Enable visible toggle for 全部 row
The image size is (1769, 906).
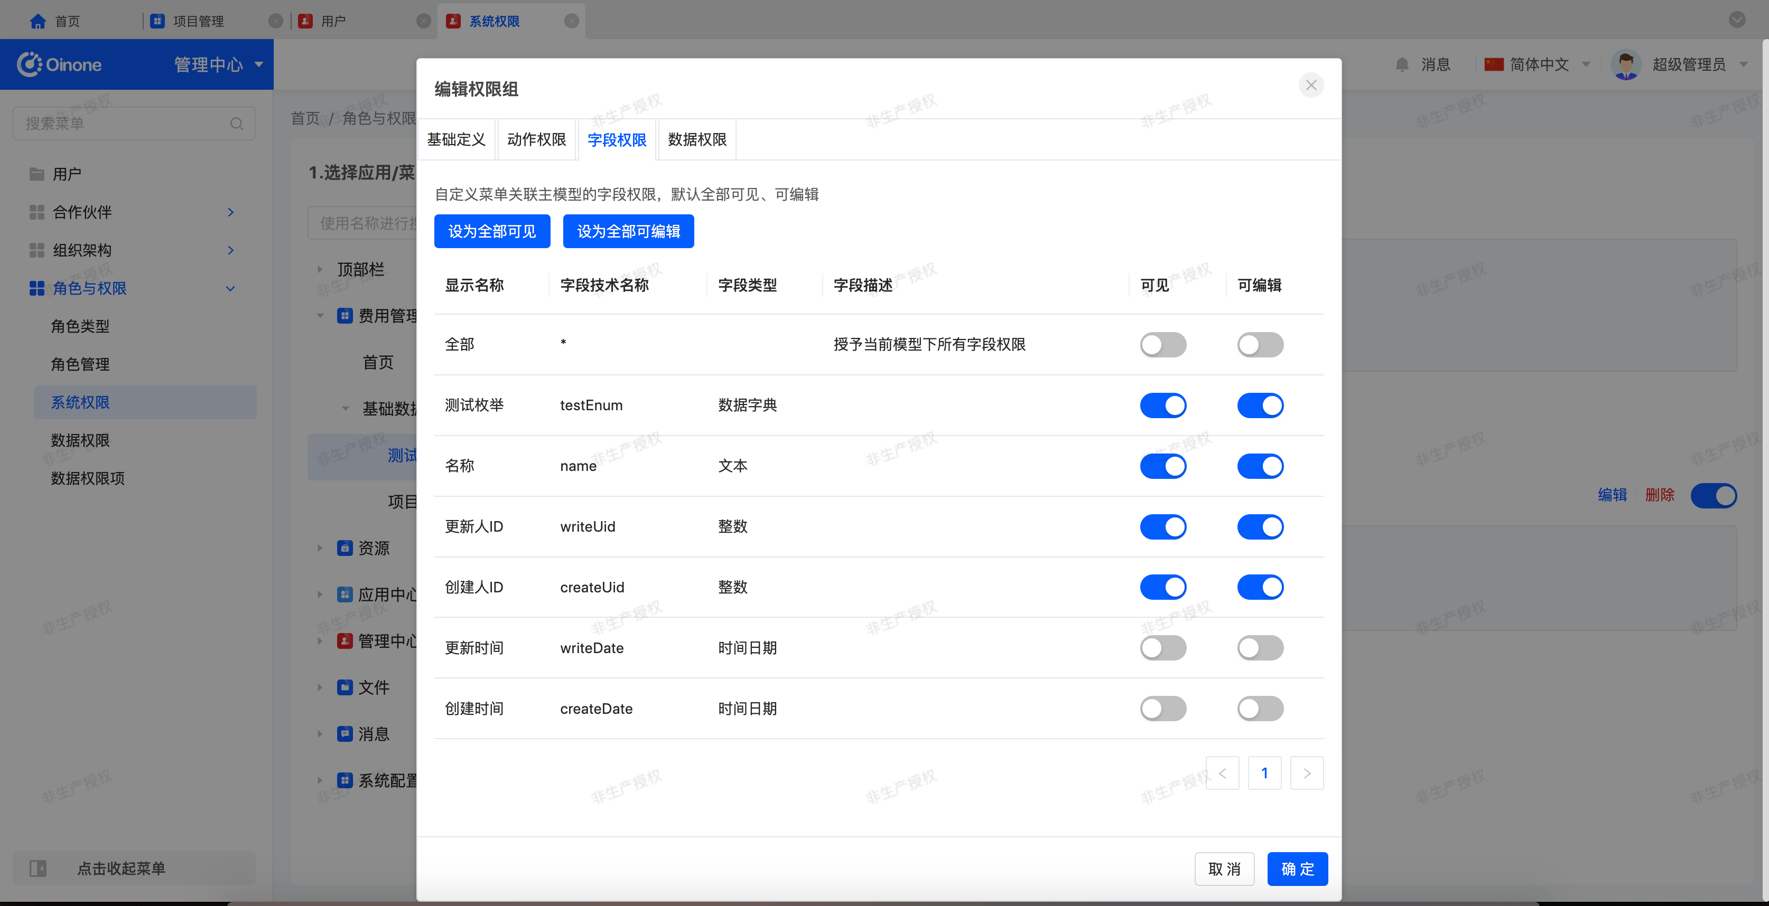tap(1162, 345)
